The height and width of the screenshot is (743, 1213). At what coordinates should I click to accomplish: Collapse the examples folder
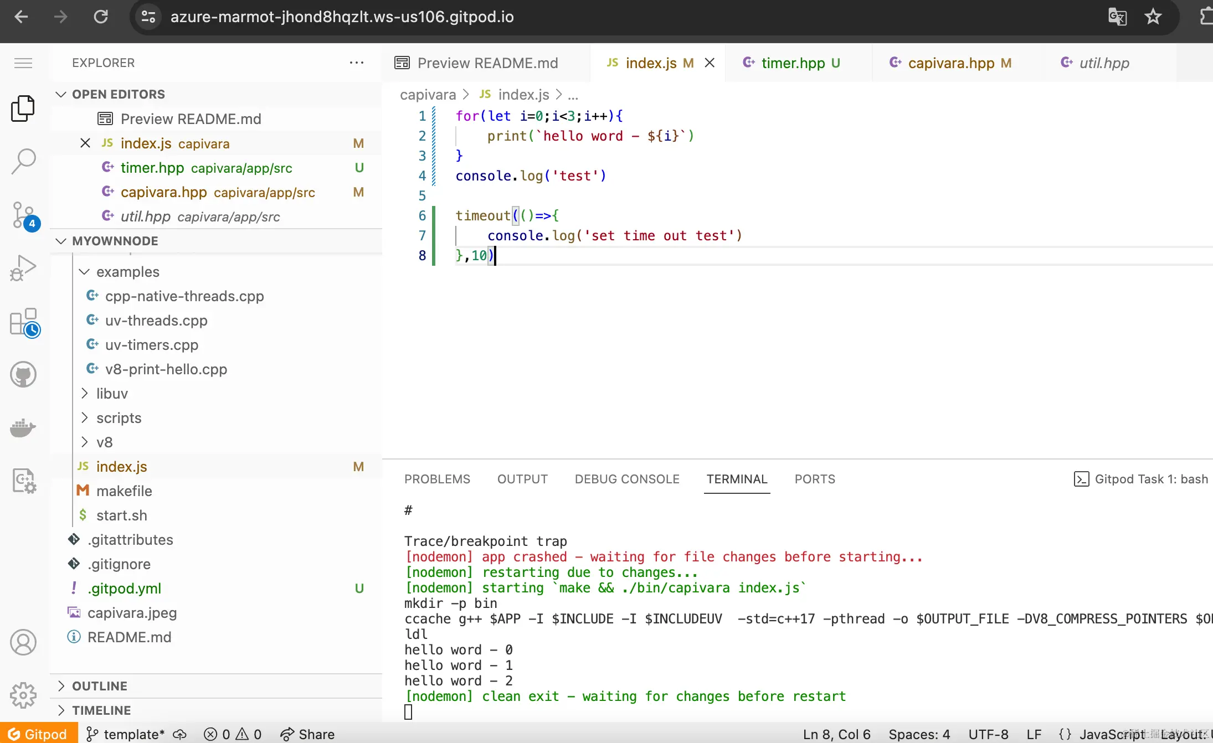pos(127,272)
